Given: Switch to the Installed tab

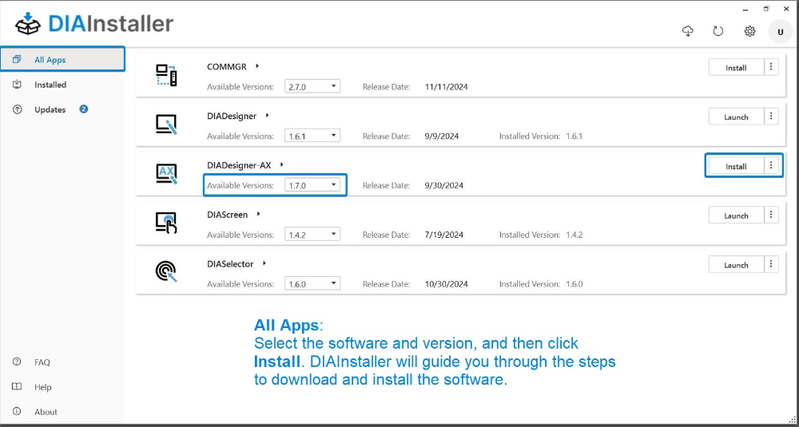Looking at the screenshot, I should point(62,85).
